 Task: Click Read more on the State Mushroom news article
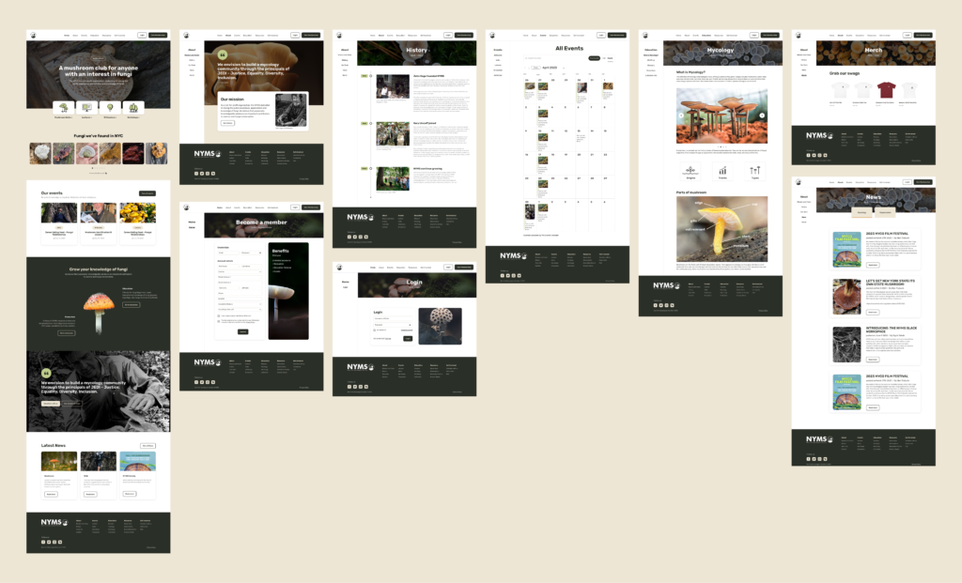[x=873, y=312]
